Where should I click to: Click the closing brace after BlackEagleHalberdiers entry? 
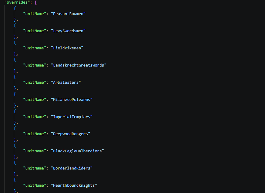(x=15, y=157)
